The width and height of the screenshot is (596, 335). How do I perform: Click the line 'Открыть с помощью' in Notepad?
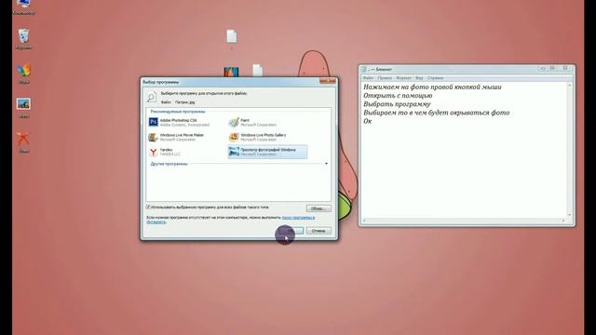tap(398, 96)
